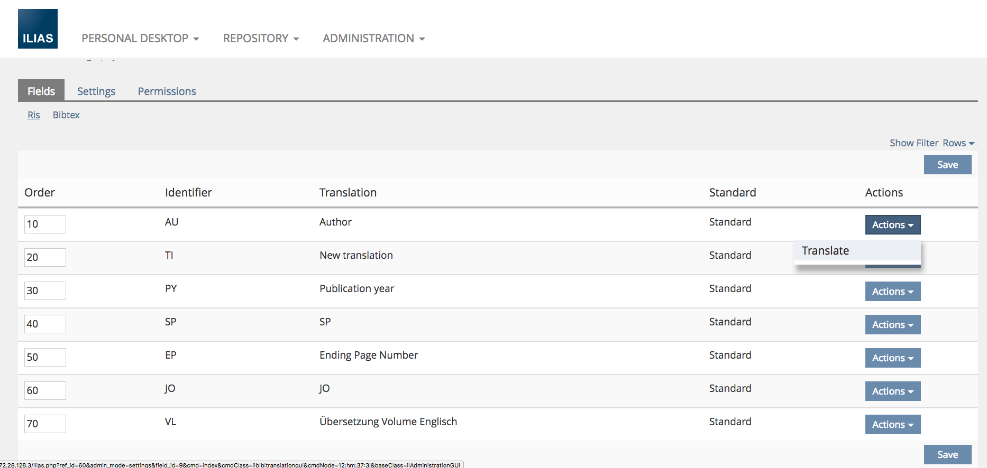Switch to the Settings tab

[96, 91]
